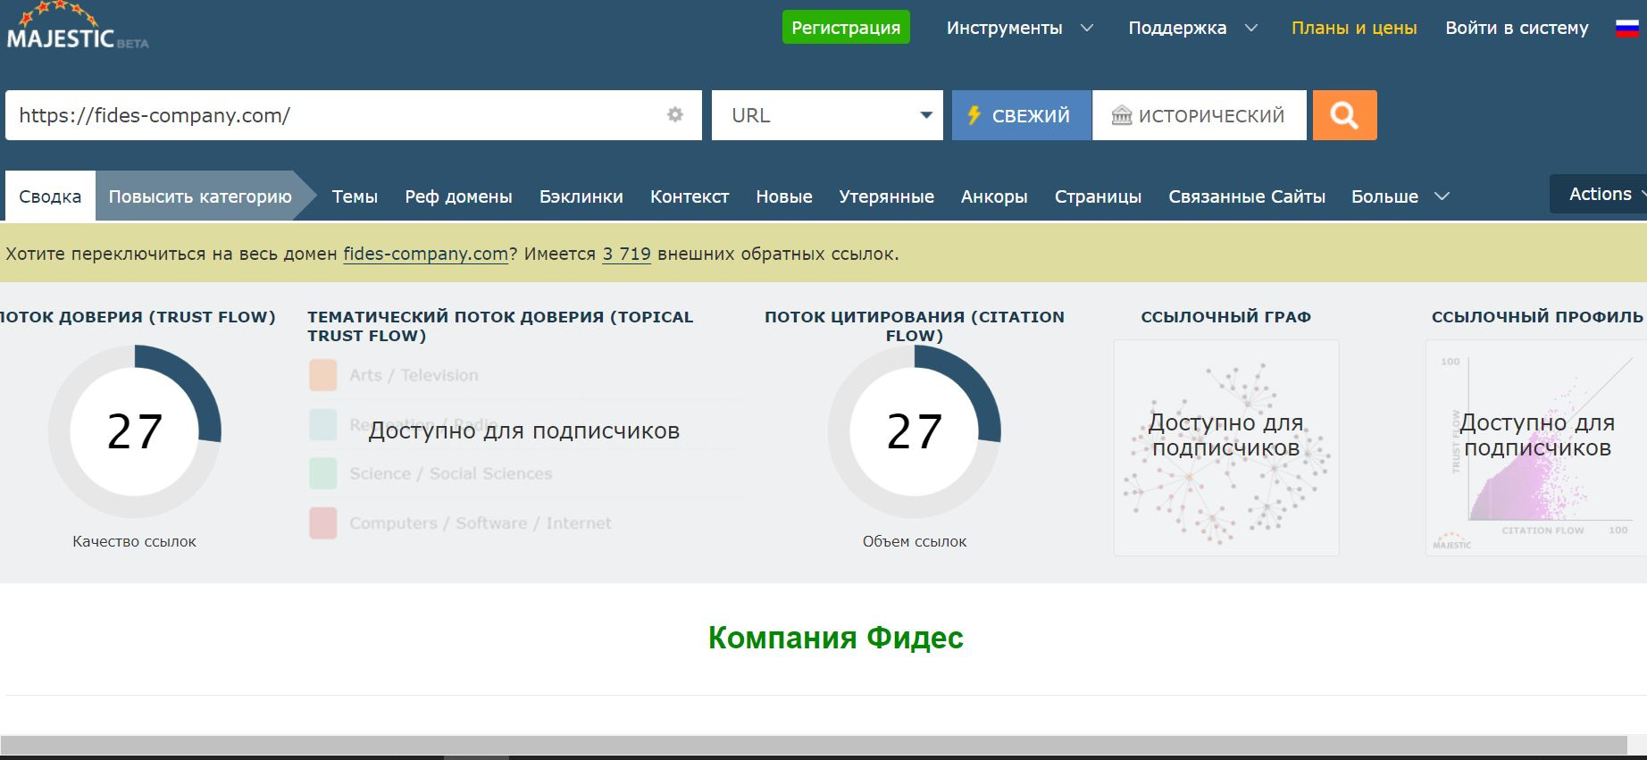Image resolution: width=1647 pixels, height=760 pixels.
Task: Click Войти в систему
Action: click(x=1517, y=28)
